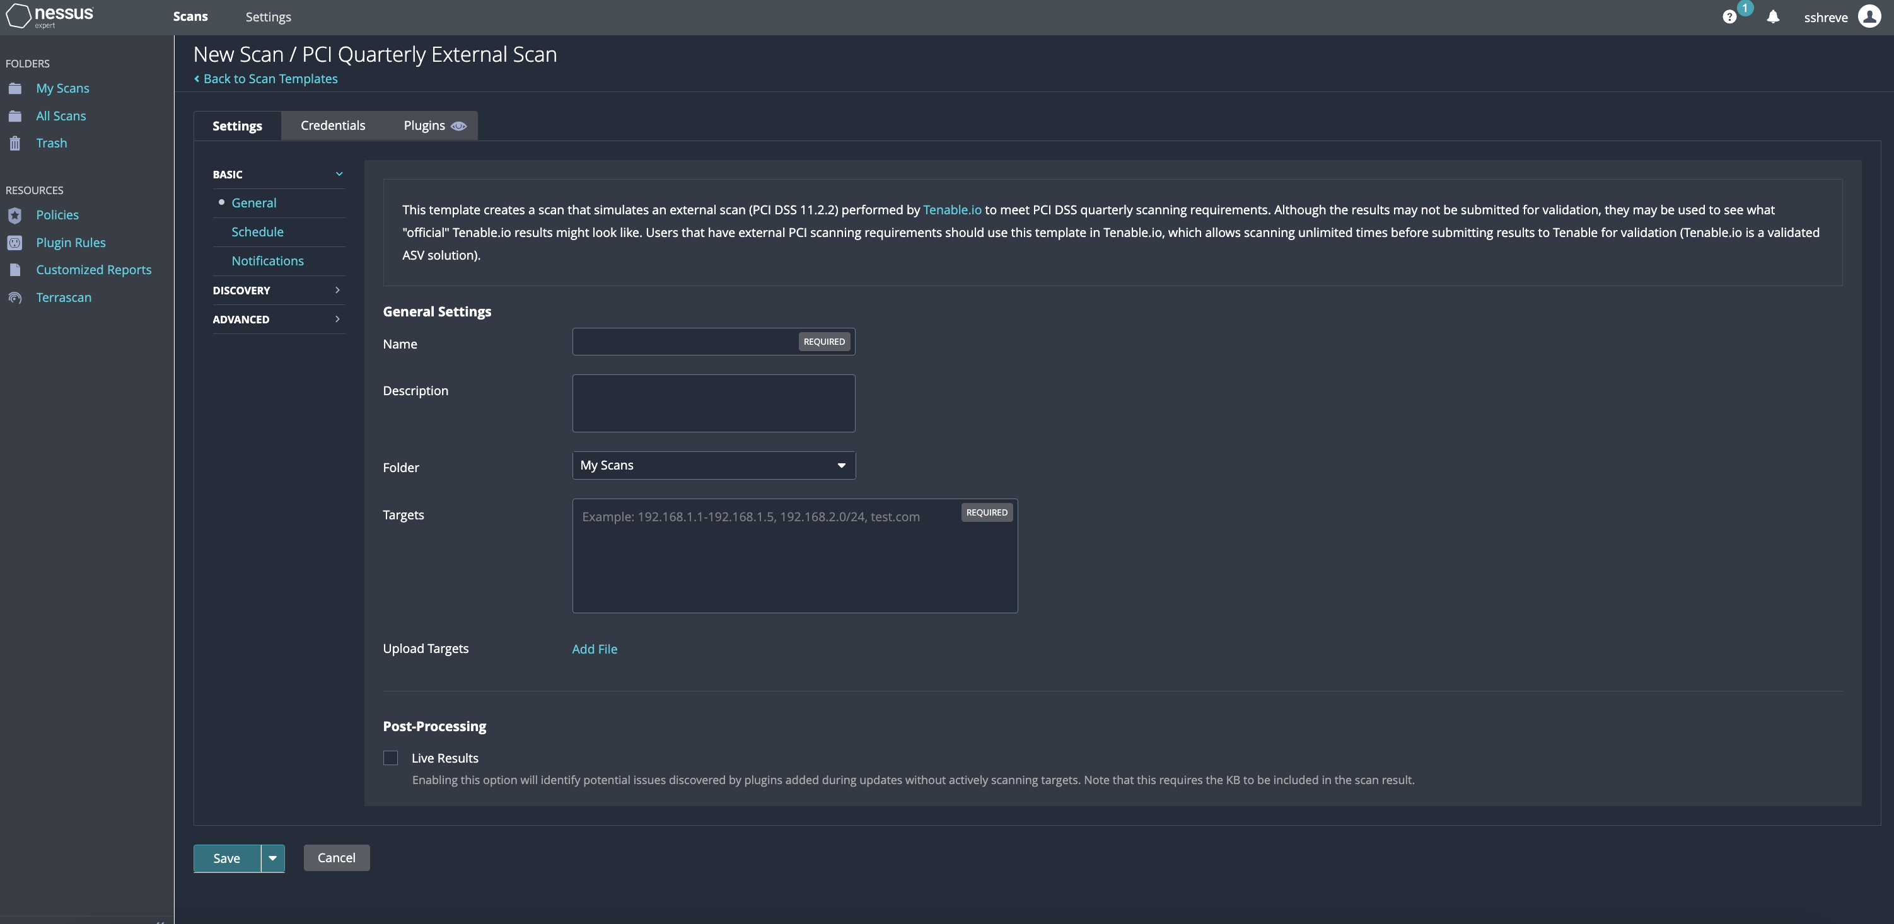The width and height of the screenshot is (1894, 924).
Task: Click the Live Results label
Action: (x=445, y=758)
